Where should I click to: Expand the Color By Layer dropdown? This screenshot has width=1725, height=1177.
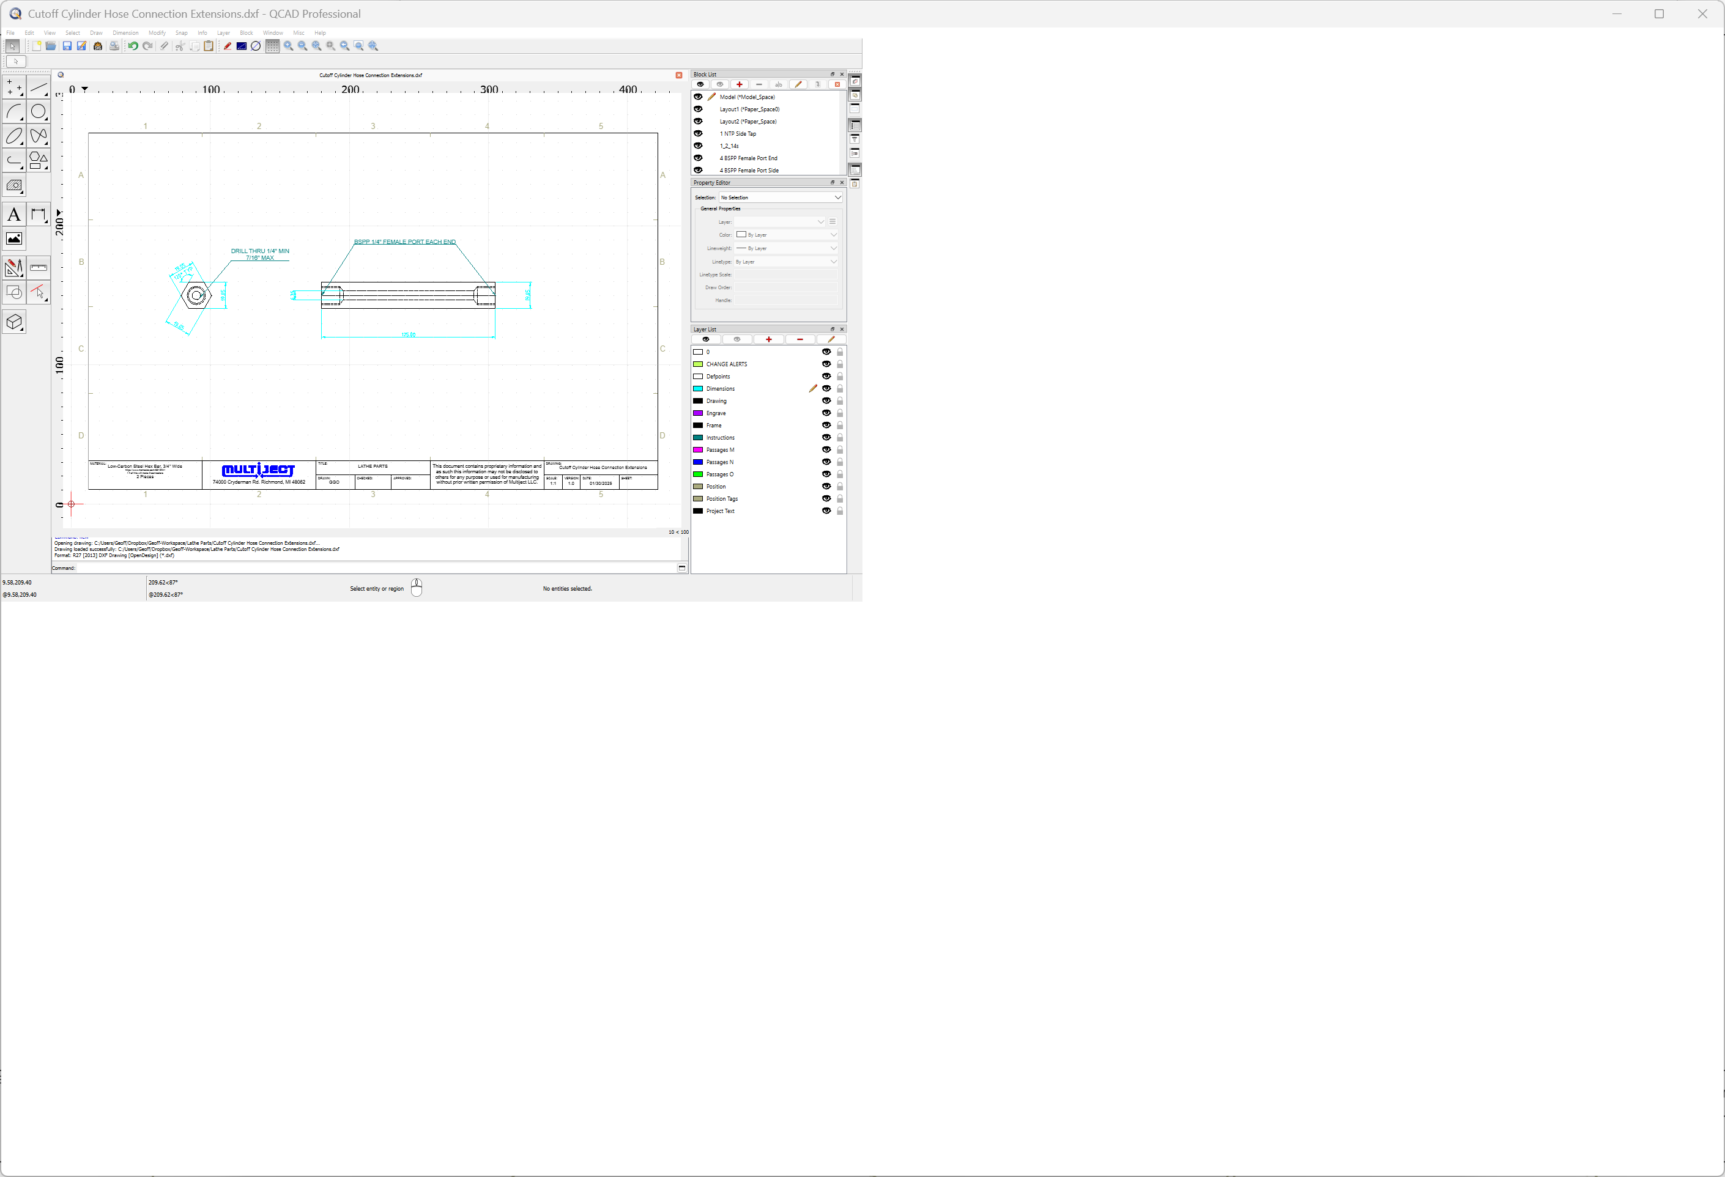point(786,235)
